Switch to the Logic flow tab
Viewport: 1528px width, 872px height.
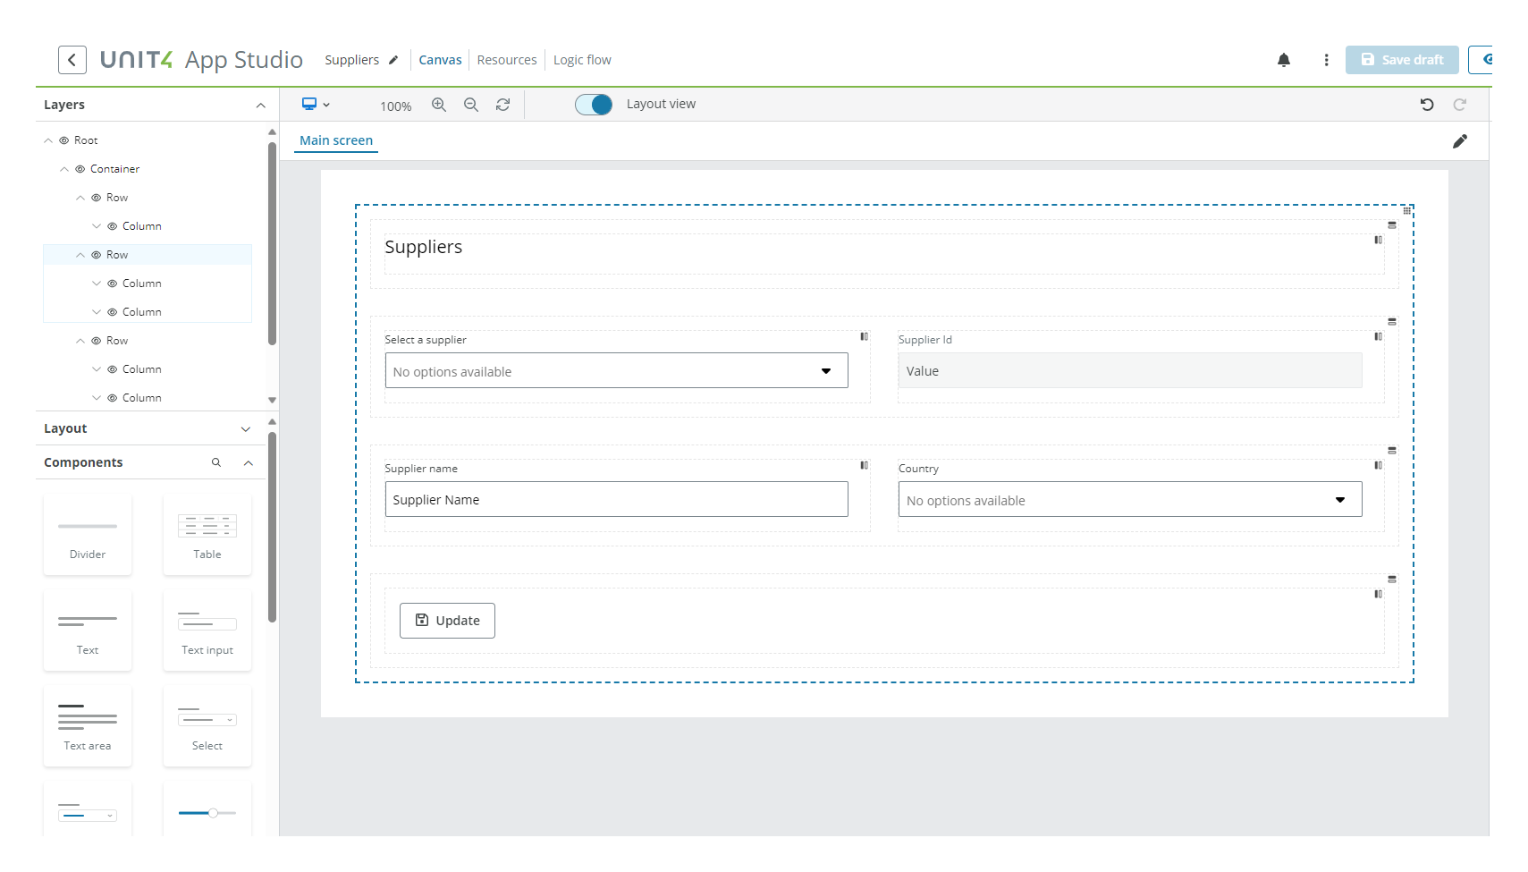point(582,60)
